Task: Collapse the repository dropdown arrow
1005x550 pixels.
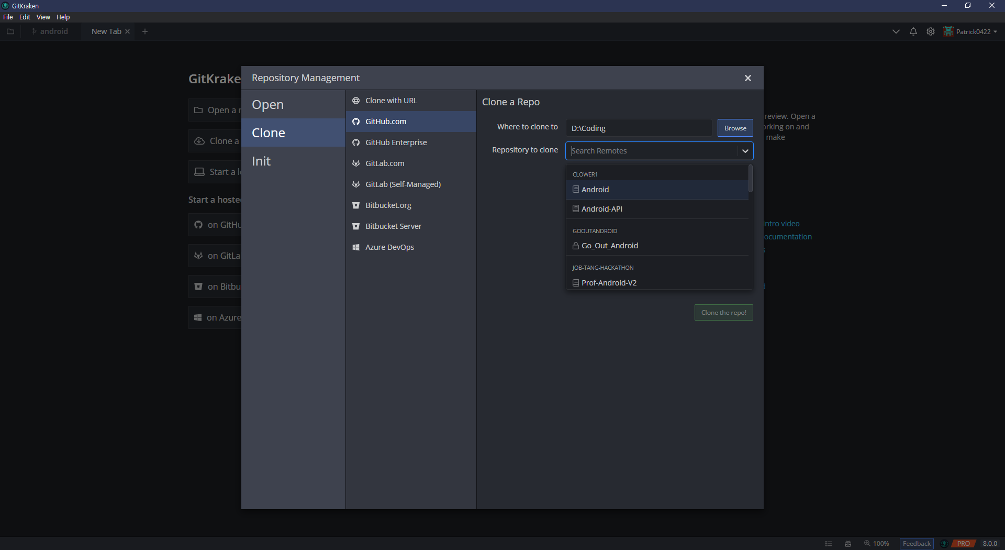Action: coord(745,151)
